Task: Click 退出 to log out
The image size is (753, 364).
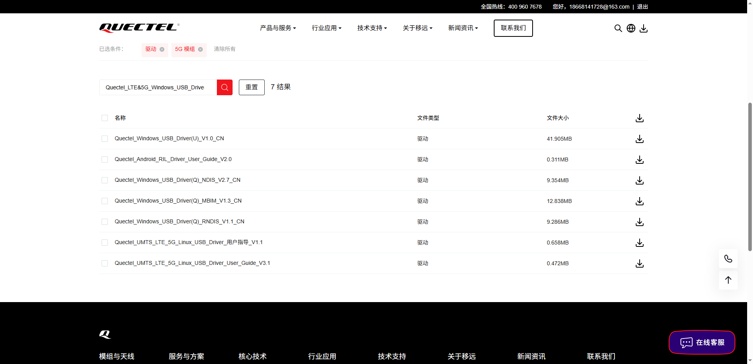Action: coord(642,7)
